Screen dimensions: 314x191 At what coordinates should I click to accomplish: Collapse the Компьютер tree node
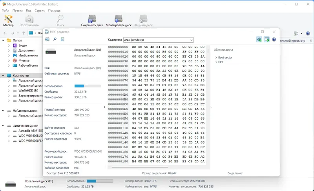click(x=3, y=76)
